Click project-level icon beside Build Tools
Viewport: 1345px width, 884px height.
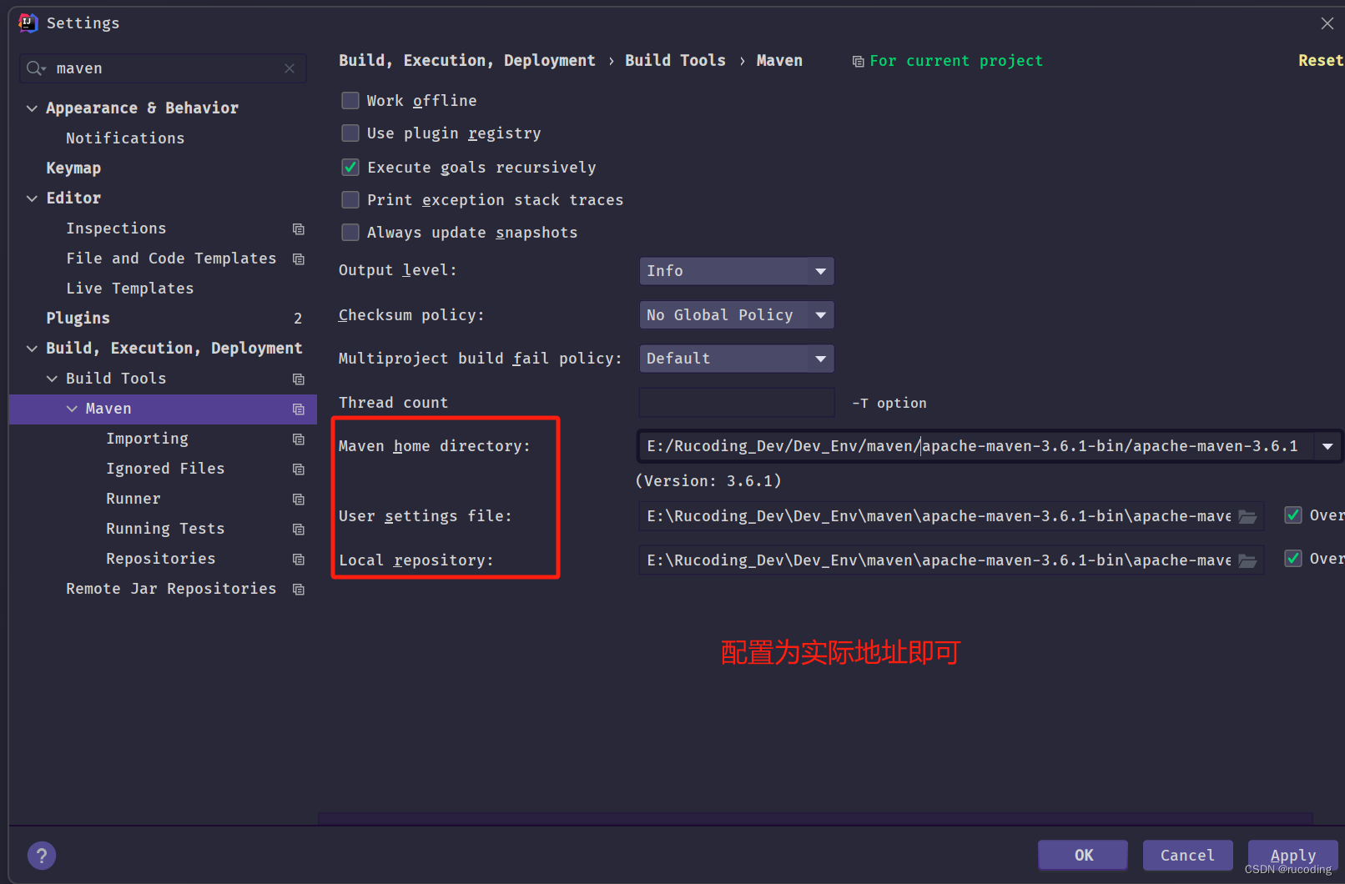pyautogui.click(x=299, y=379)
